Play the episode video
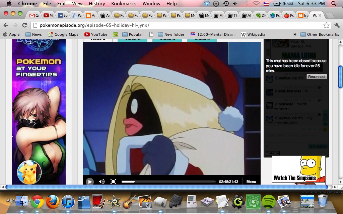 coord(90,182)
